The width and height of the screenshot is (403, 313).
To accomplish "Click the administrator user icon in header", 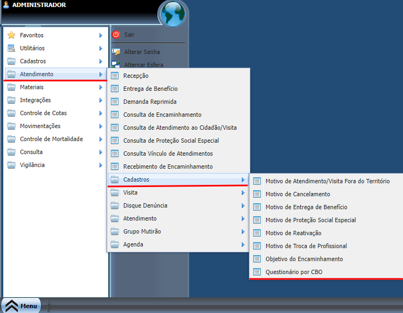I will [5, 5].
